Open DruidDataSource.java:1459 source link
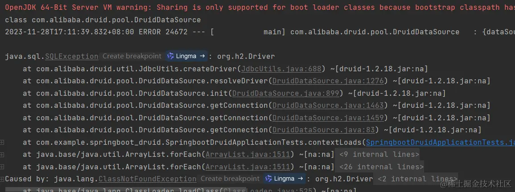The image size is (515, 192). click(x=328, y=118)
